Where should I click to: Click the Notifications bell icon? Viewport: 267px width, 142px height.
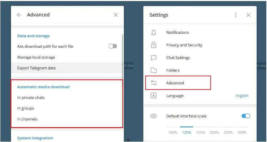pyautogui.click(x=153, y=32)
